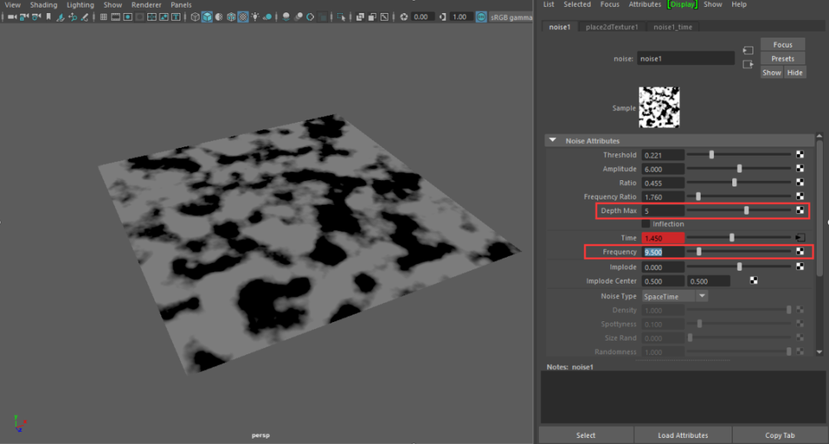829x444 pixels.
Task: Switch to the noise1_time tab
Action: [672, 27]
